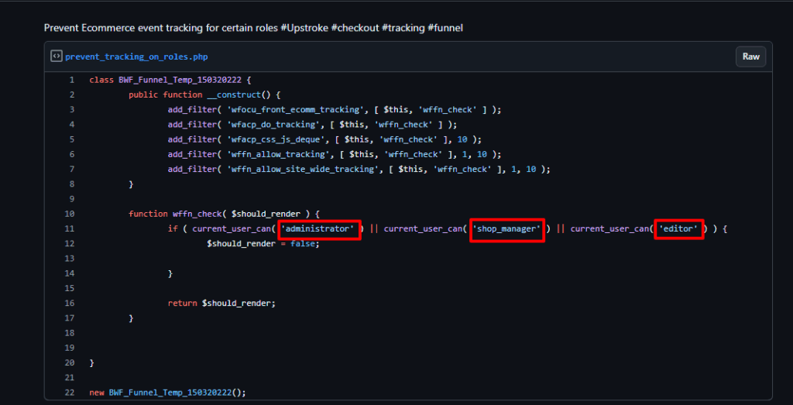Viewport: 793px width, 405px height.
Task: Select line number 17
Action: [70, 318]
